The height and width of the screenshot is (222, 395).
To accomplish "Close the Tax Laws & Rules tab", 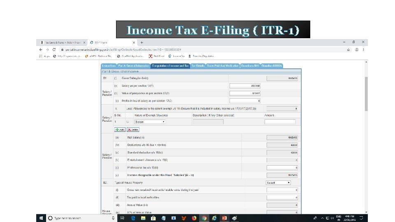I will coord(84,42).
